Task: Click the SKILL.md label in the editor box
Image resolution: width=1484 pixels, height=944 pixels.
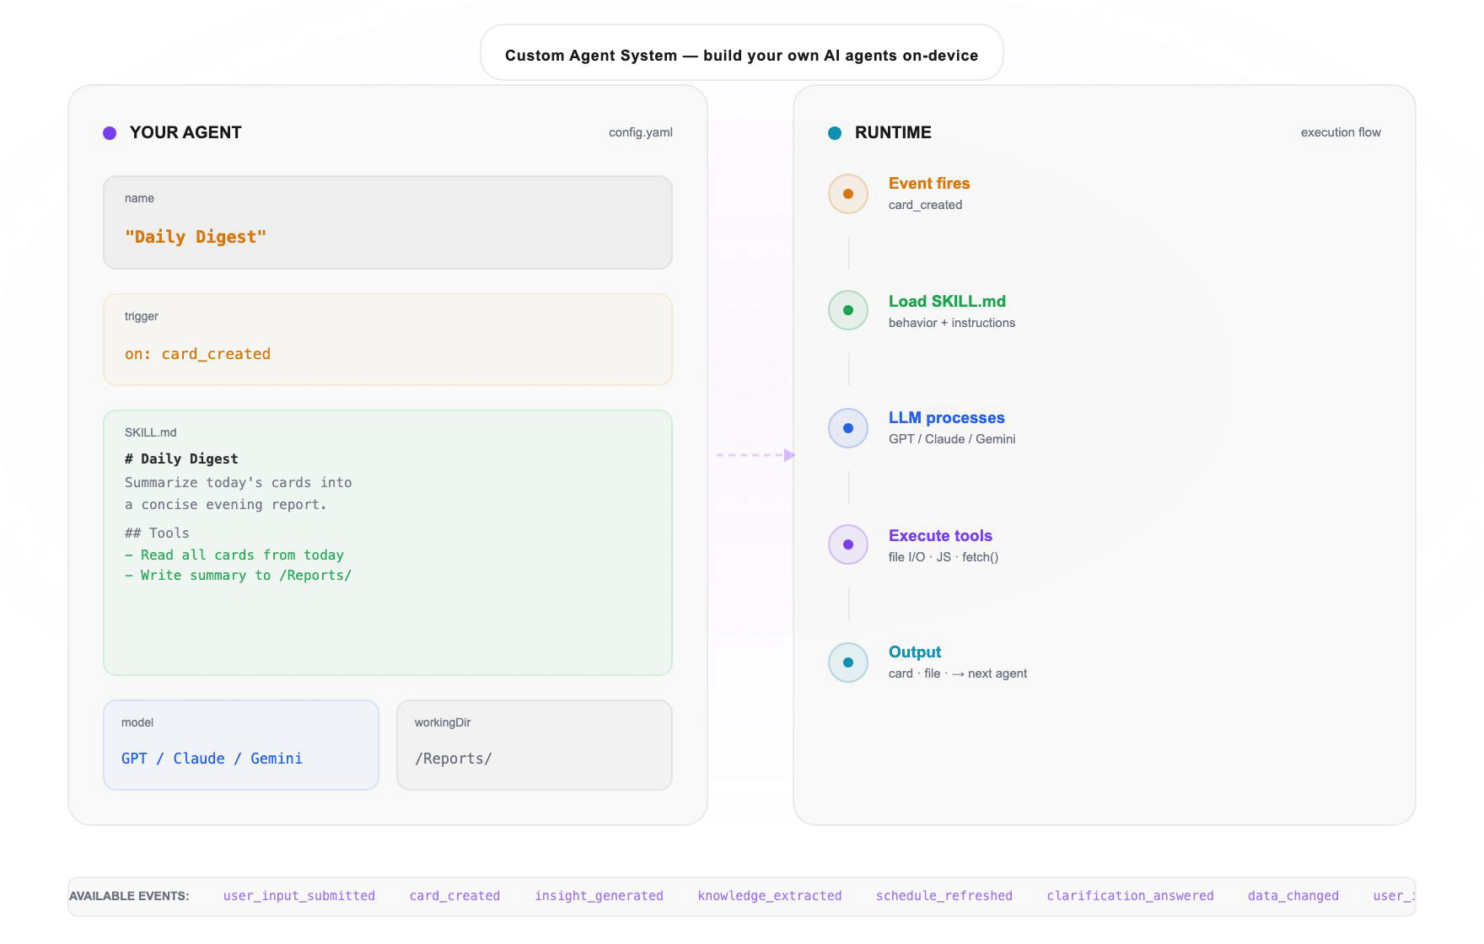Action: [151, 432]
